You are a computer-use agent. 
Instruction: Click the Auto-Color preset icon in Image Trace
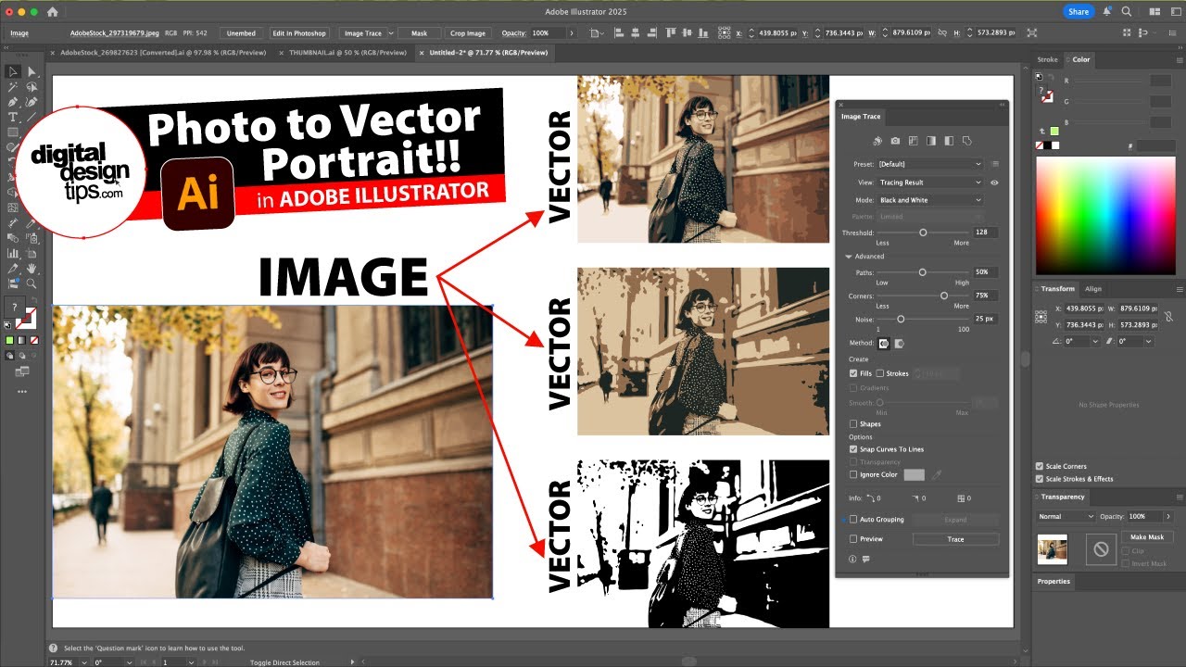(x=877, y=141)
